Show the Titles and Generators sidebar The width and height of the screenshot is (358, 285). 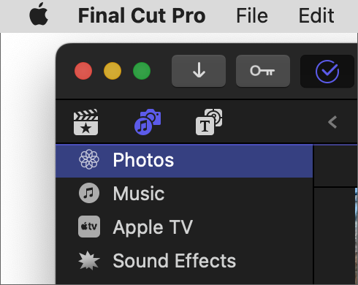209,122
